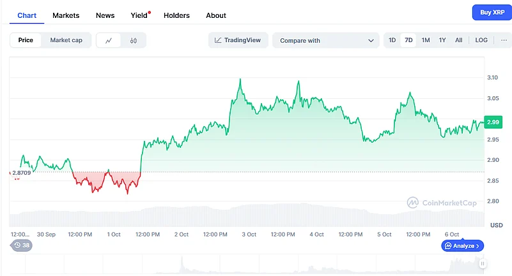
Task: Select the Market cap view toggle
Action: [66, 40]
